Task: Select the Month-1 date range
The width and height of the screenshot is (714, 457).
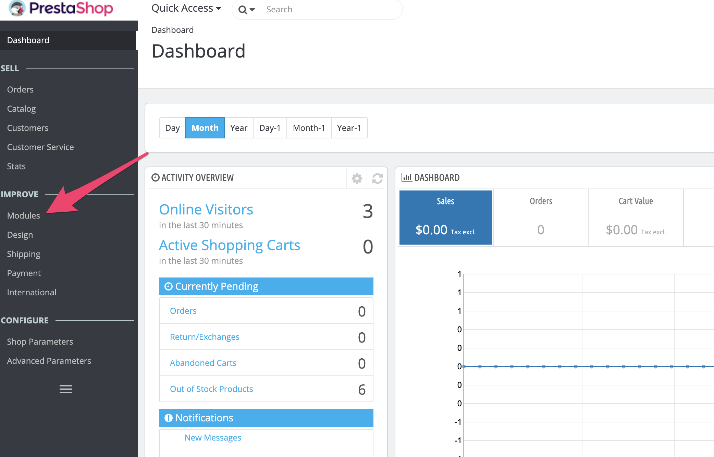Action: 309,128
